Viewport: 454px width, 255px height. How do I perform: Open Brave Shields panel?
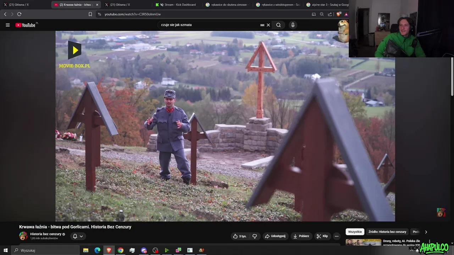[x=338, y=14]
